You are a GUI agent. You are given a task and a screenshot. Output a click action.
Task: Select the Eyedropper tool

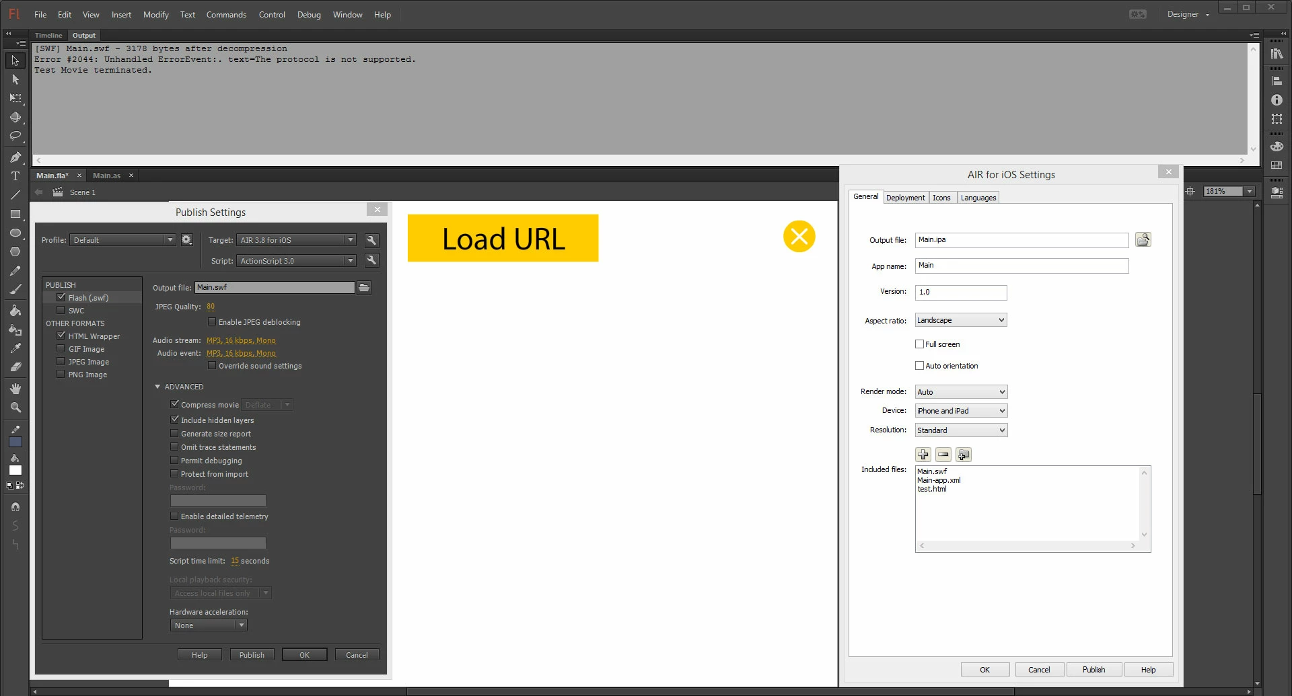[x=15, y=348]
